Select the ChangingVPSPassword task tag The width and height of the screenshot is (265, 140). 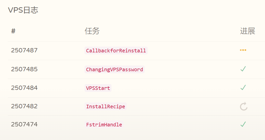(115, 69)
